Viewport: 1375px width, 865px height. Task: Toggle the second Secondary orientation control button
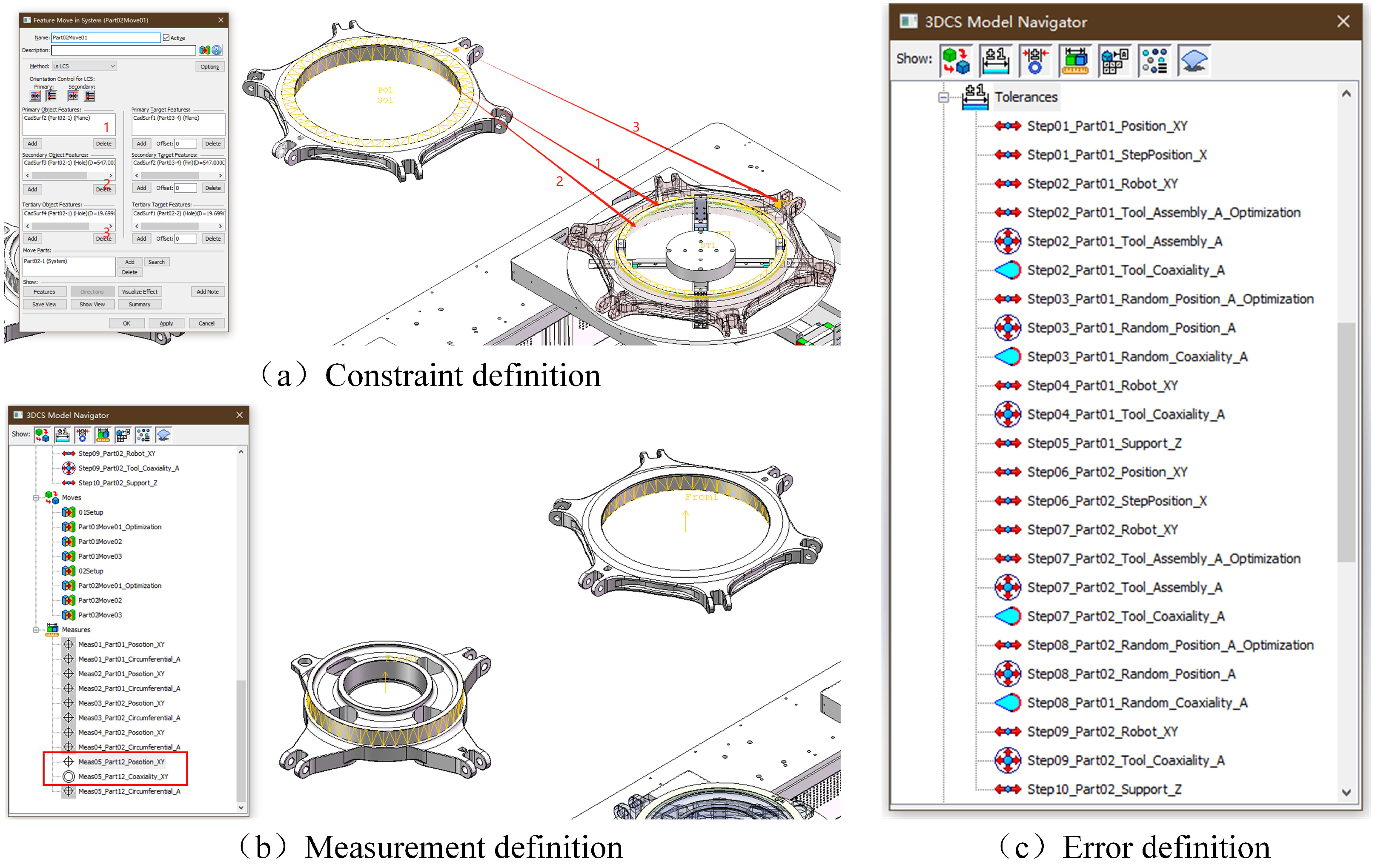tap(90, 96)
